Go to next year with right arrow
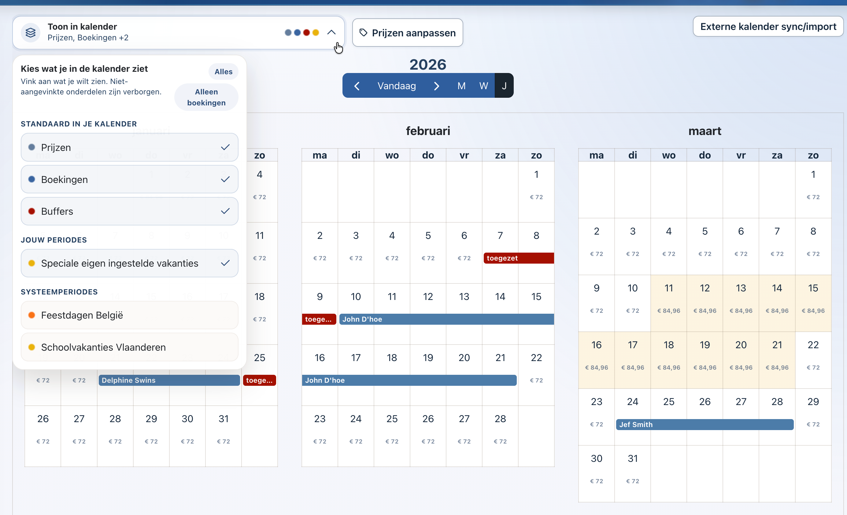The image size is (847, 515). point(437,86)
